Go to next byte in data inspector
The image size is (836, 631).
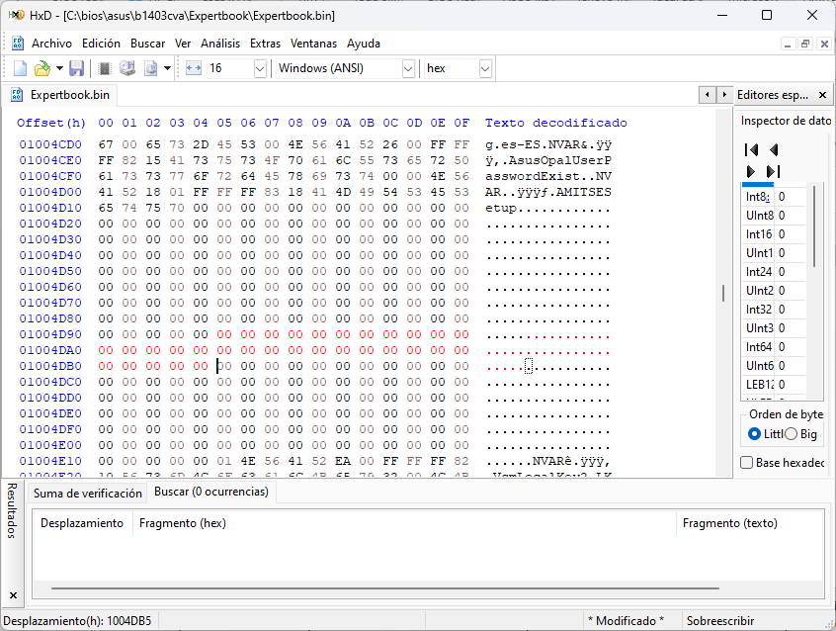pyautogui.click(x=751, y=171)
